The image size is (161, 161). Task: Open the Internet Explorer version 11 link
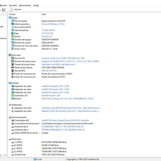[x=48, y=30]
